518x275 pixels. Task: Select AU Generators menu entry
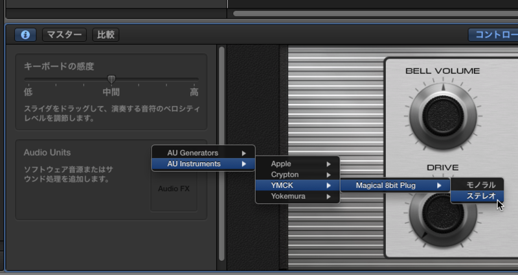pyautogui.click(x=203, y=153)
